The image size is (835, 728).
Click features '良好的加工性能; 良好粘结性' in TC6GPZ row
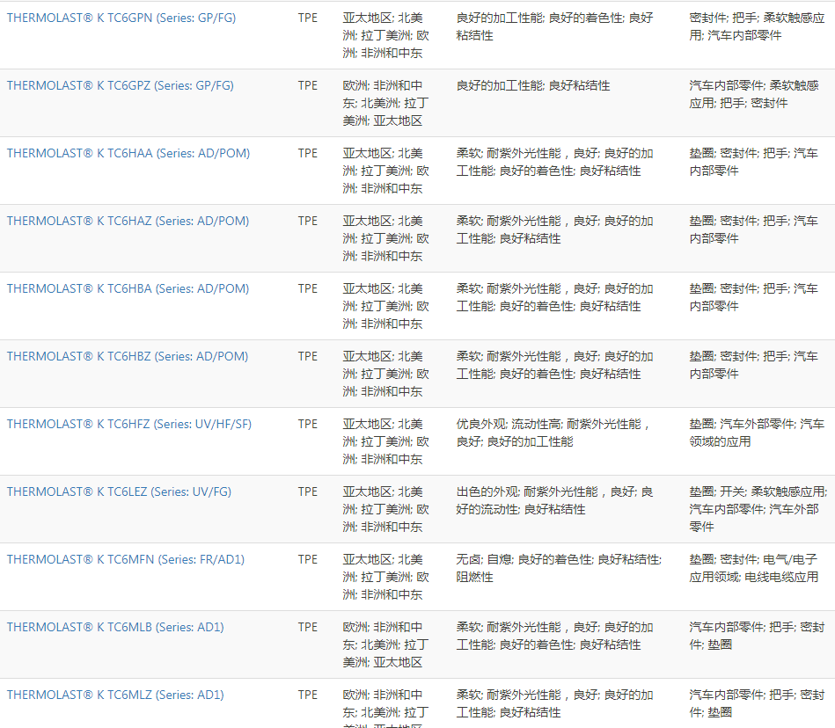[x=533, y=85]
